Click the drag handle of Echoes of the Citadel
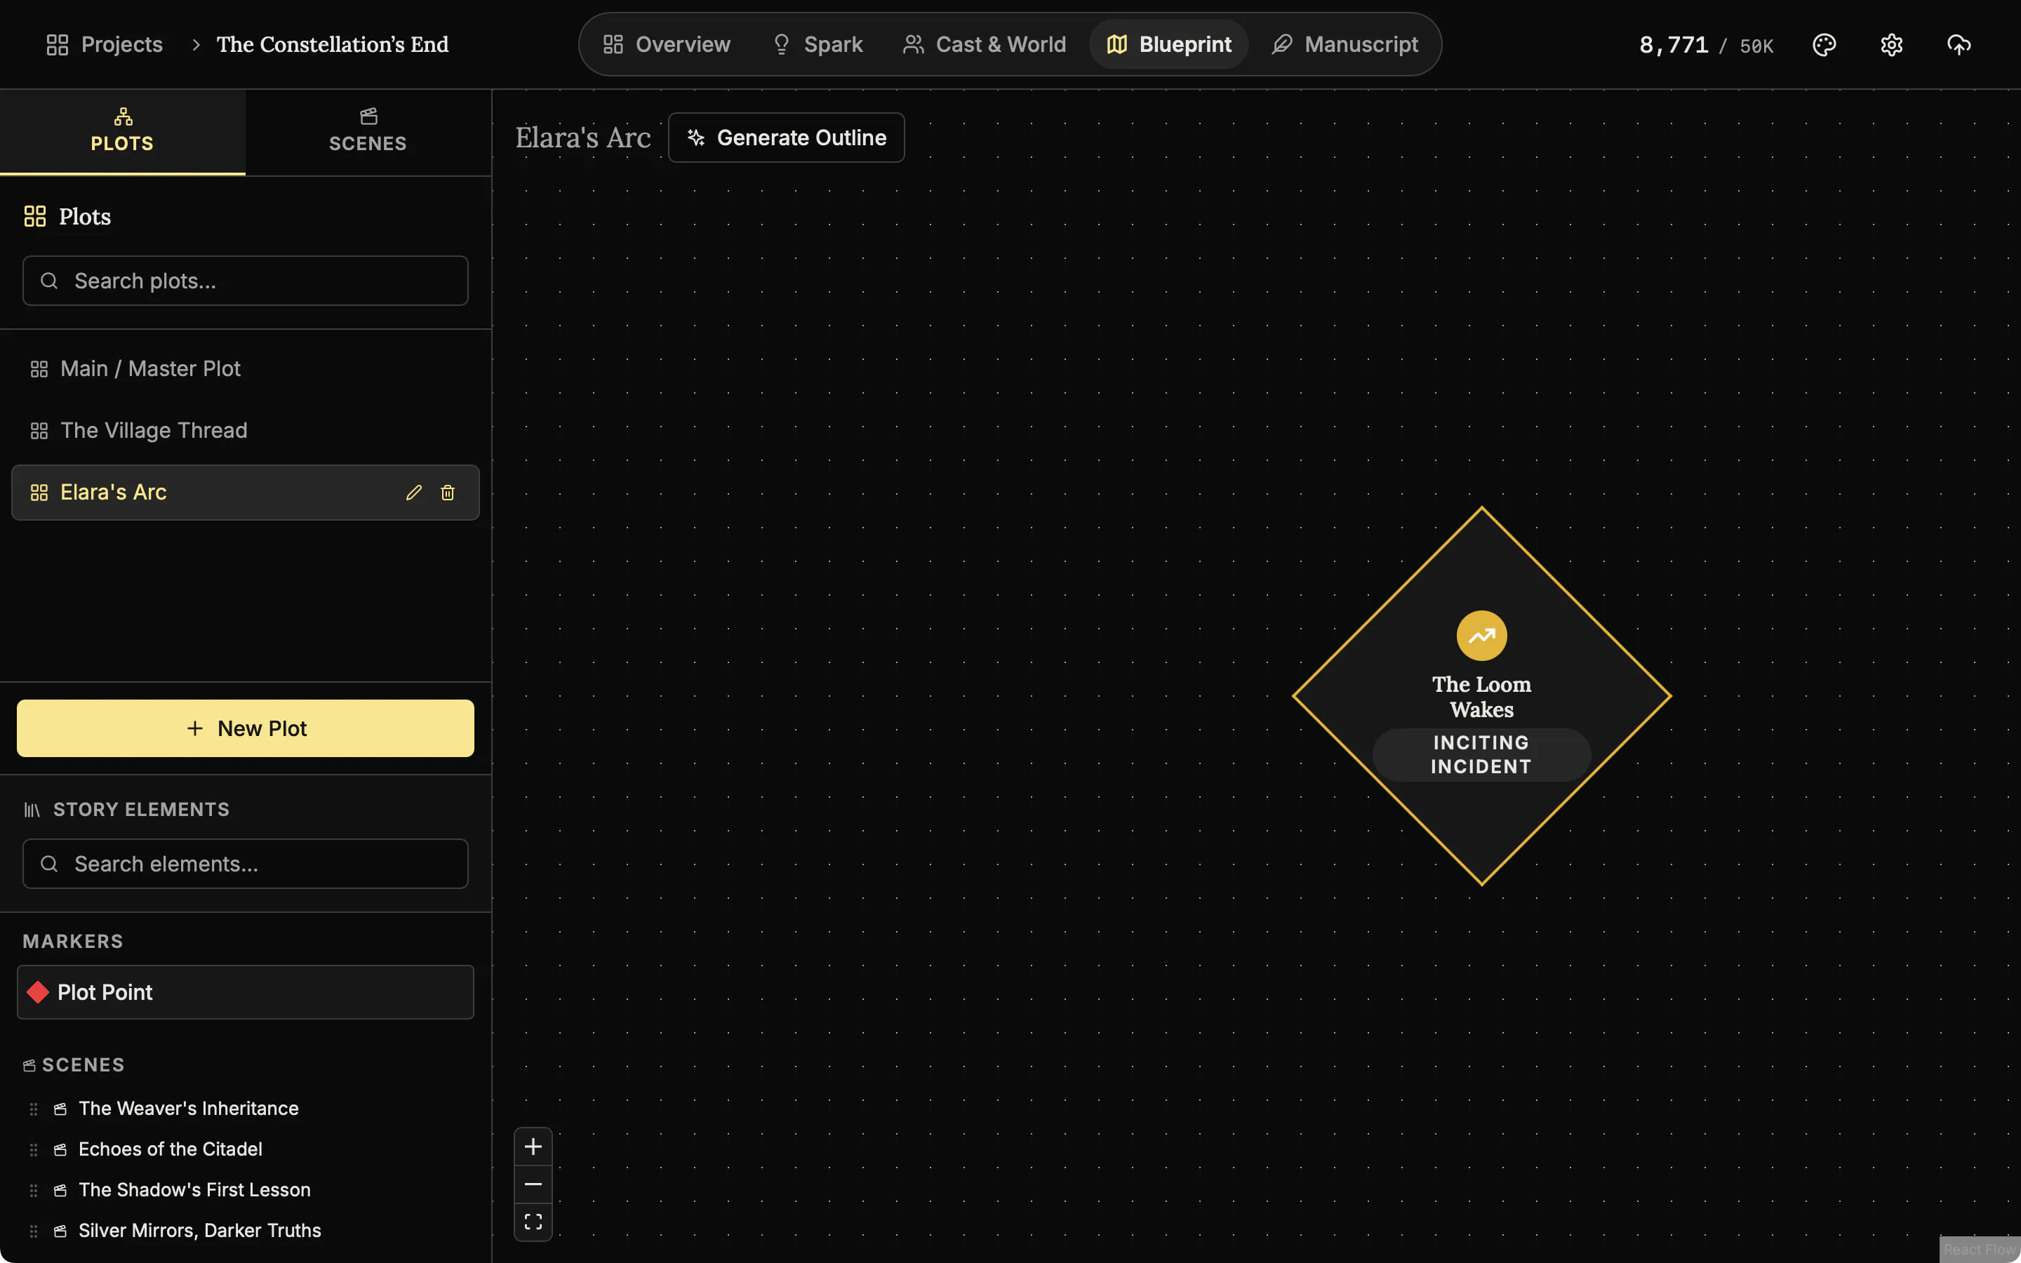The height and width of the screenshot is (1263, 2021). coord(34,1150)
